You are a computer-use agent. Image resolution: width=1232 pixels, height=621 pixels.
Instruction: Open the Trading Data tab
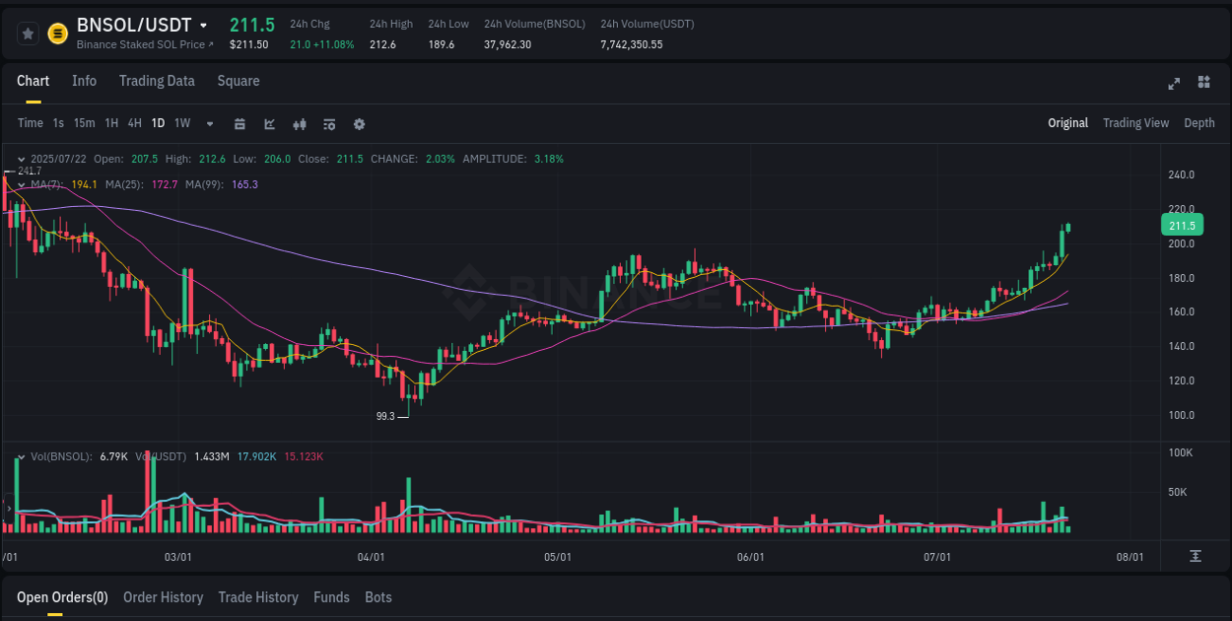tap(157, 81)
